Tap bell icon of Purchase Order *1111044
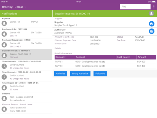Image resolution: width=157 pixels, height=118 pixels. (x=4, y=34)
